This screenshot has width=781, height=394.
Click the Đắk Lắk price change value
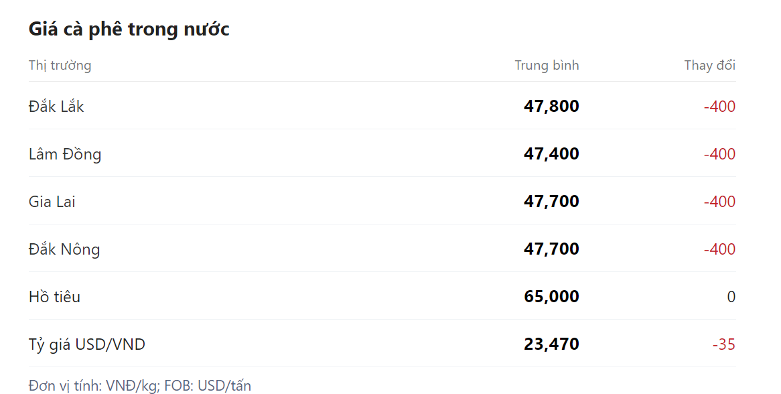click(719, 107)
